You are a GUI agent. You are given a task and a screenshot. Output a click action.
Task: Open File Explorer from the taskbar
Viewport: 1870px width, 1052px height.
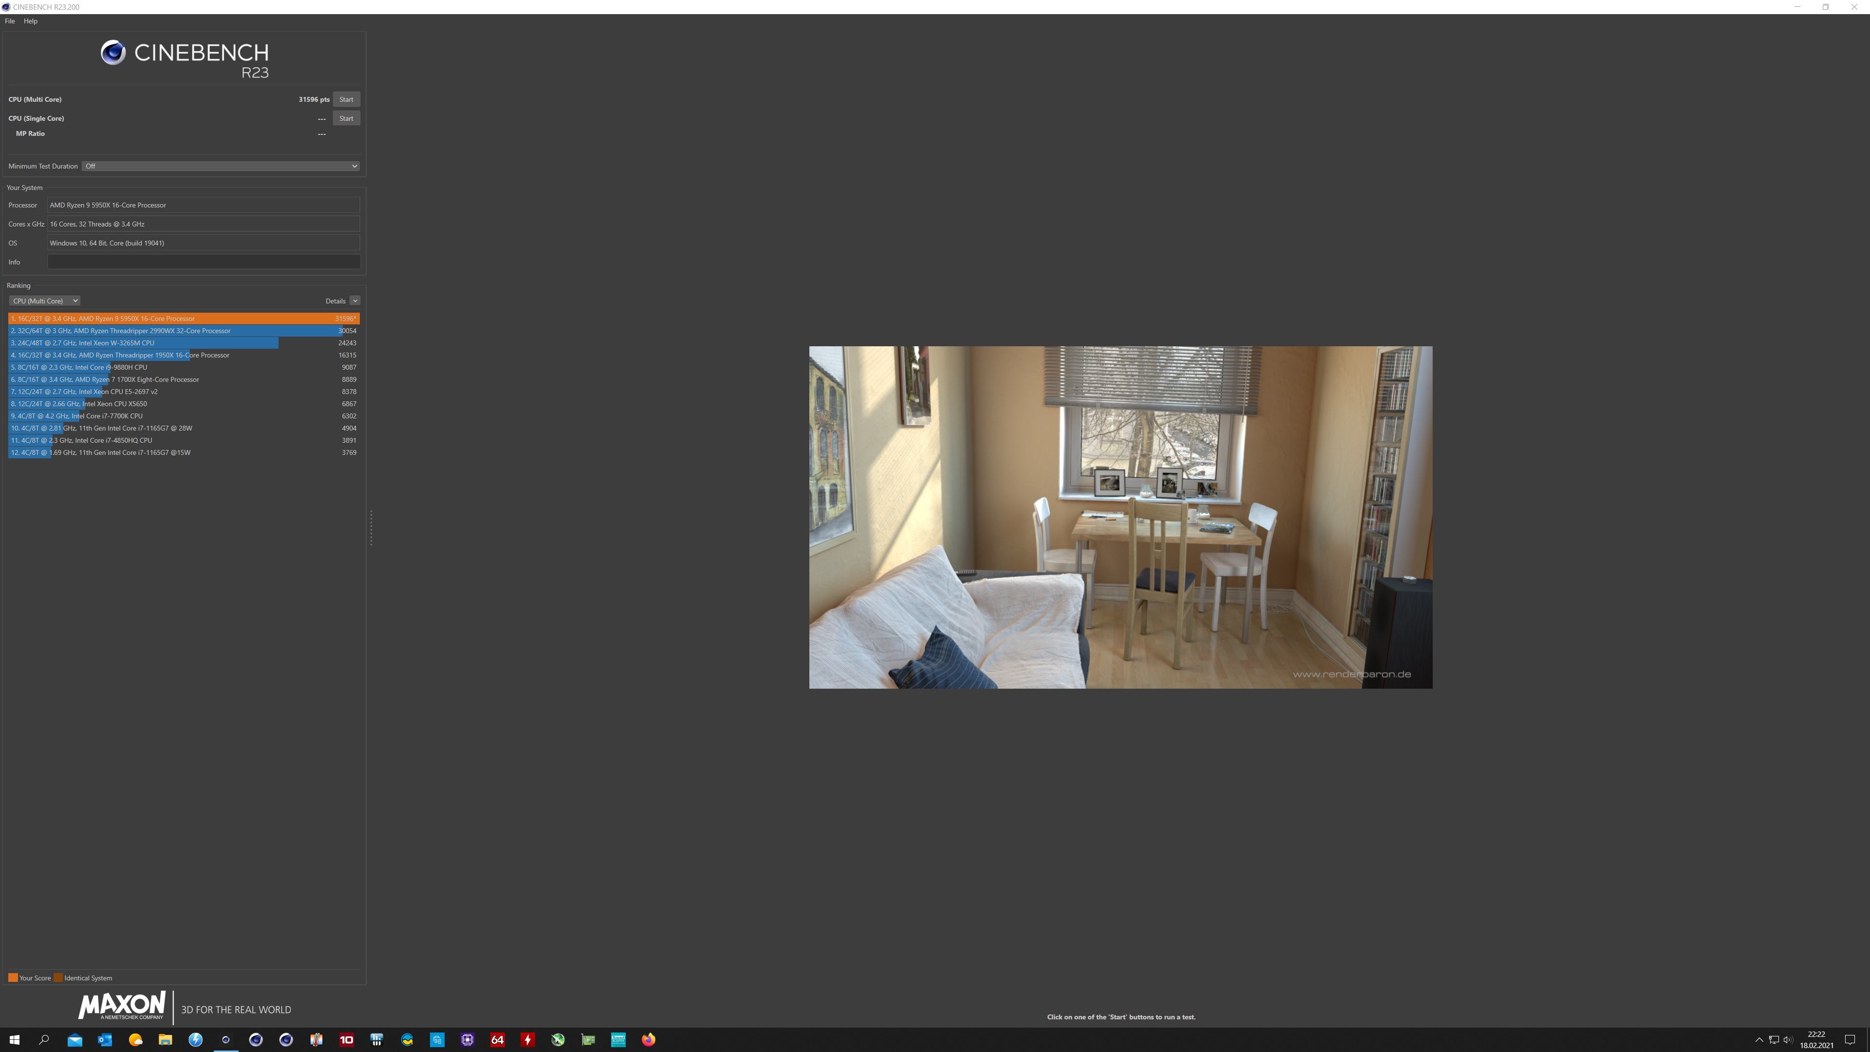point(166,1040)
